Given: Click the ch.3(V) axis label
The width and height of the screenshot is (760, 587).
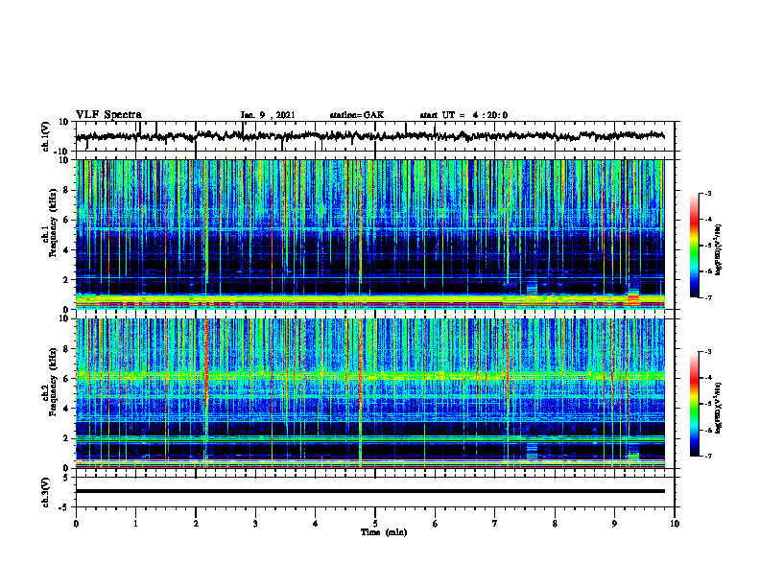Looking at the screenshot, I should coord(46,492).
